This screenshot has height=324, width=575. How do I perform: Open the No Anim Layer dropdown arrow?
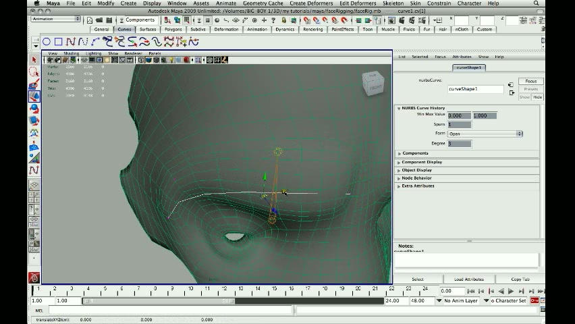[439, 300]
